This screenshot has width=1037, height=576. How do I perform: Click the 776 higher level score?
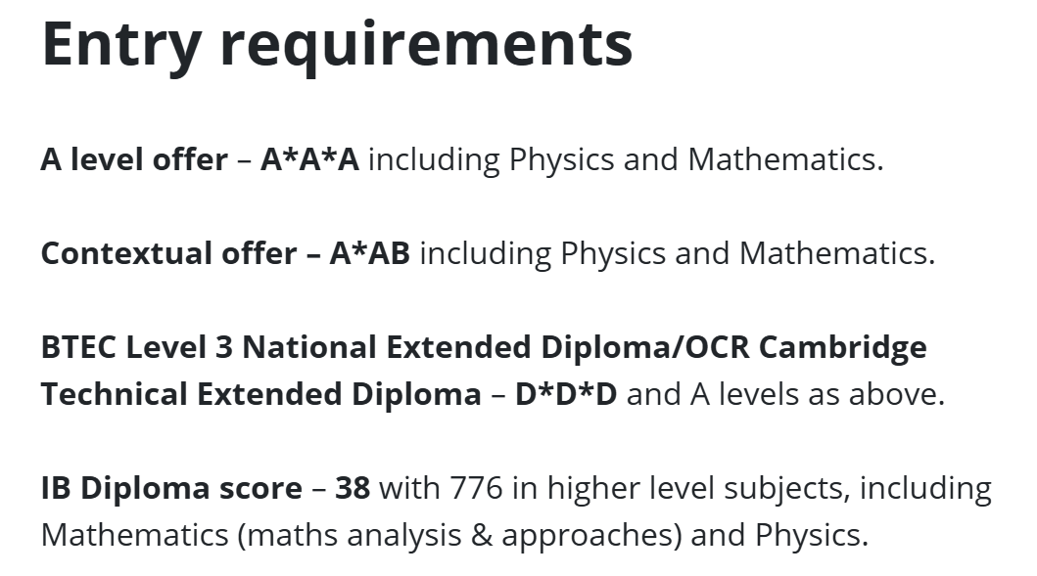click(476, 488)
